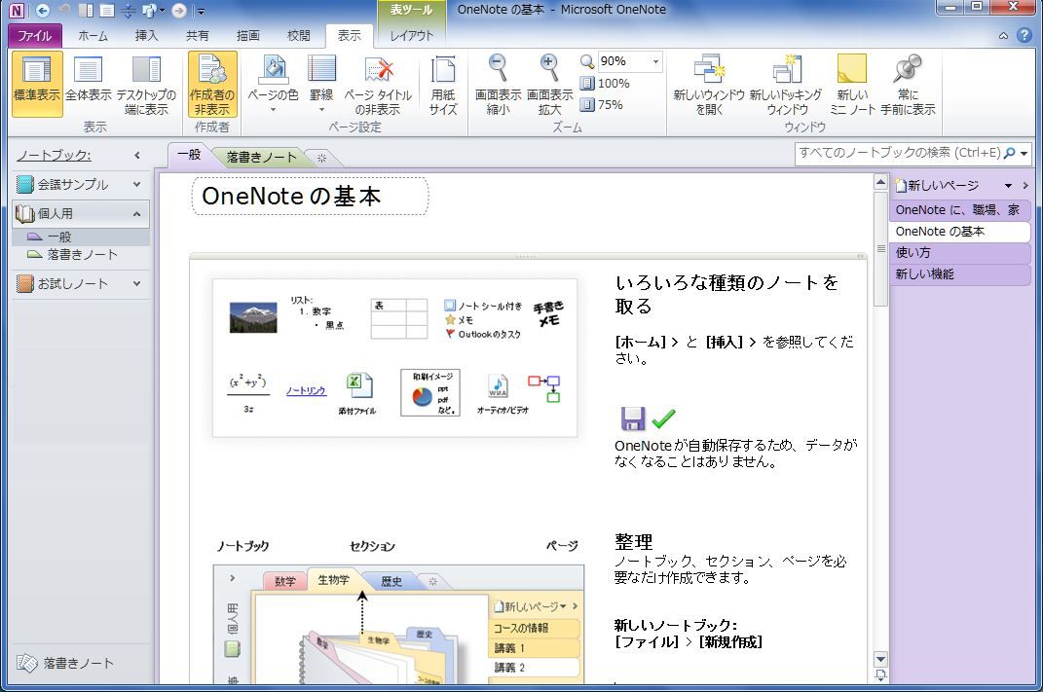Click the floppy disk save icon

[633, 419]
